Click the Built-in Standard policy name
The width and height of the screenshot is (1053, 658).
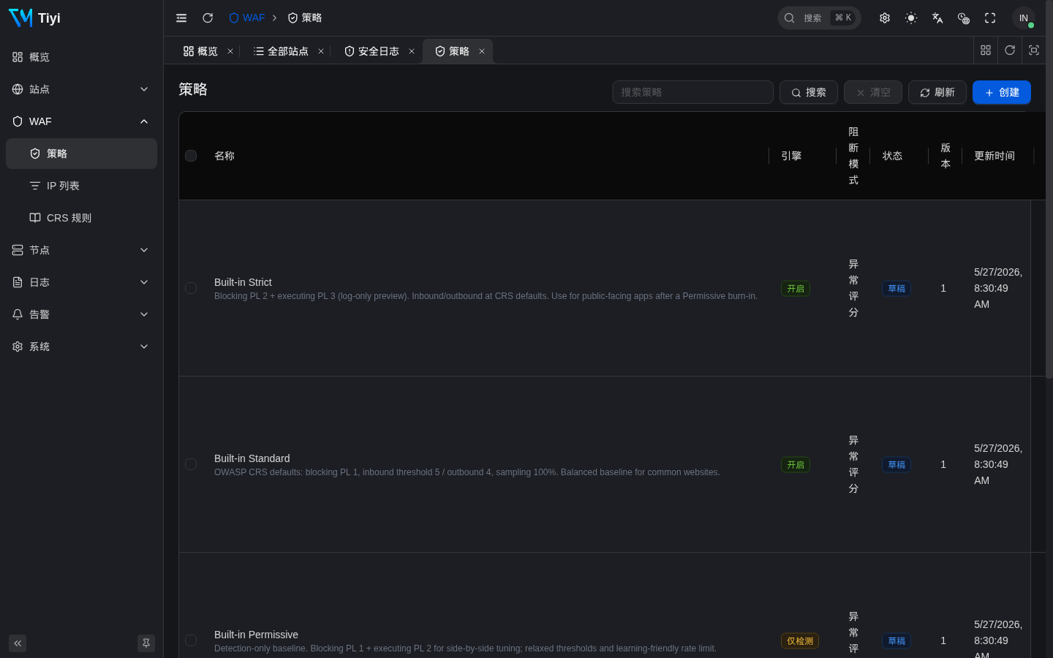252,458
